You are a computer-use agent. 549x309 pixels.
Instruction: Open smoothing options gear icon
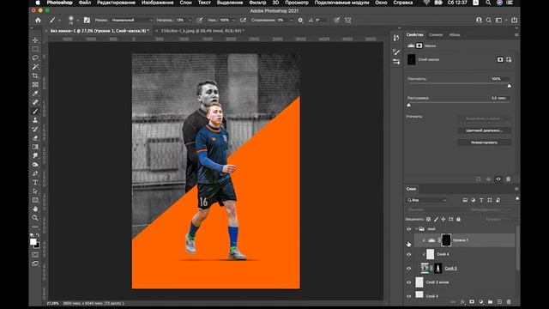coord(300,21)
